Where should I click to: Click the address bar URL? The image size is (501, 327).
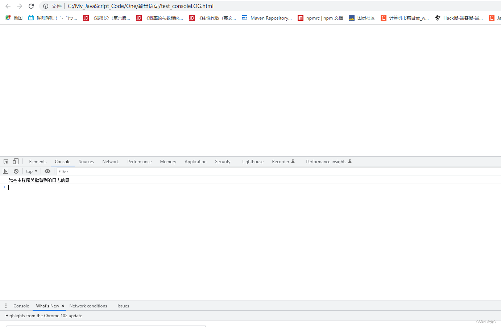(141, 6)
